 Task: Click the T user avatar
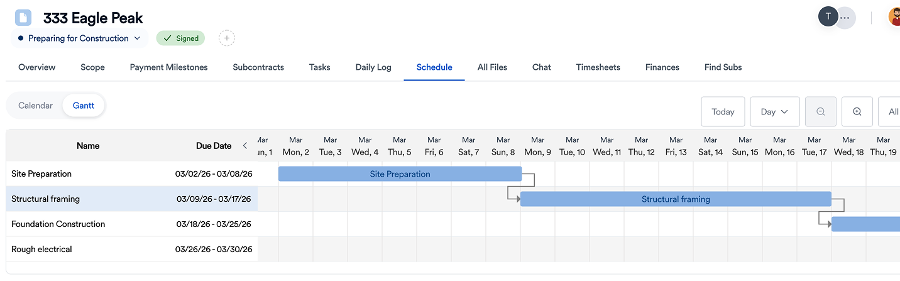[828, 17]
